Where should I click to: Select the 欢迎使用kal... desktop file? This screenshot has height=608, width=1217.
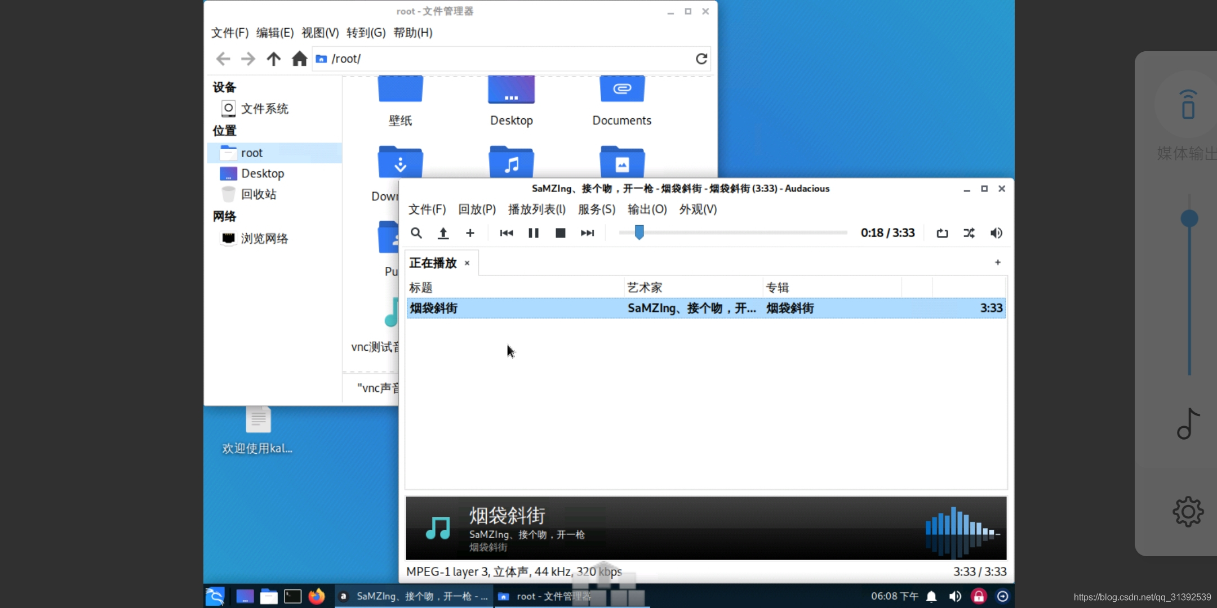point(257,431)
